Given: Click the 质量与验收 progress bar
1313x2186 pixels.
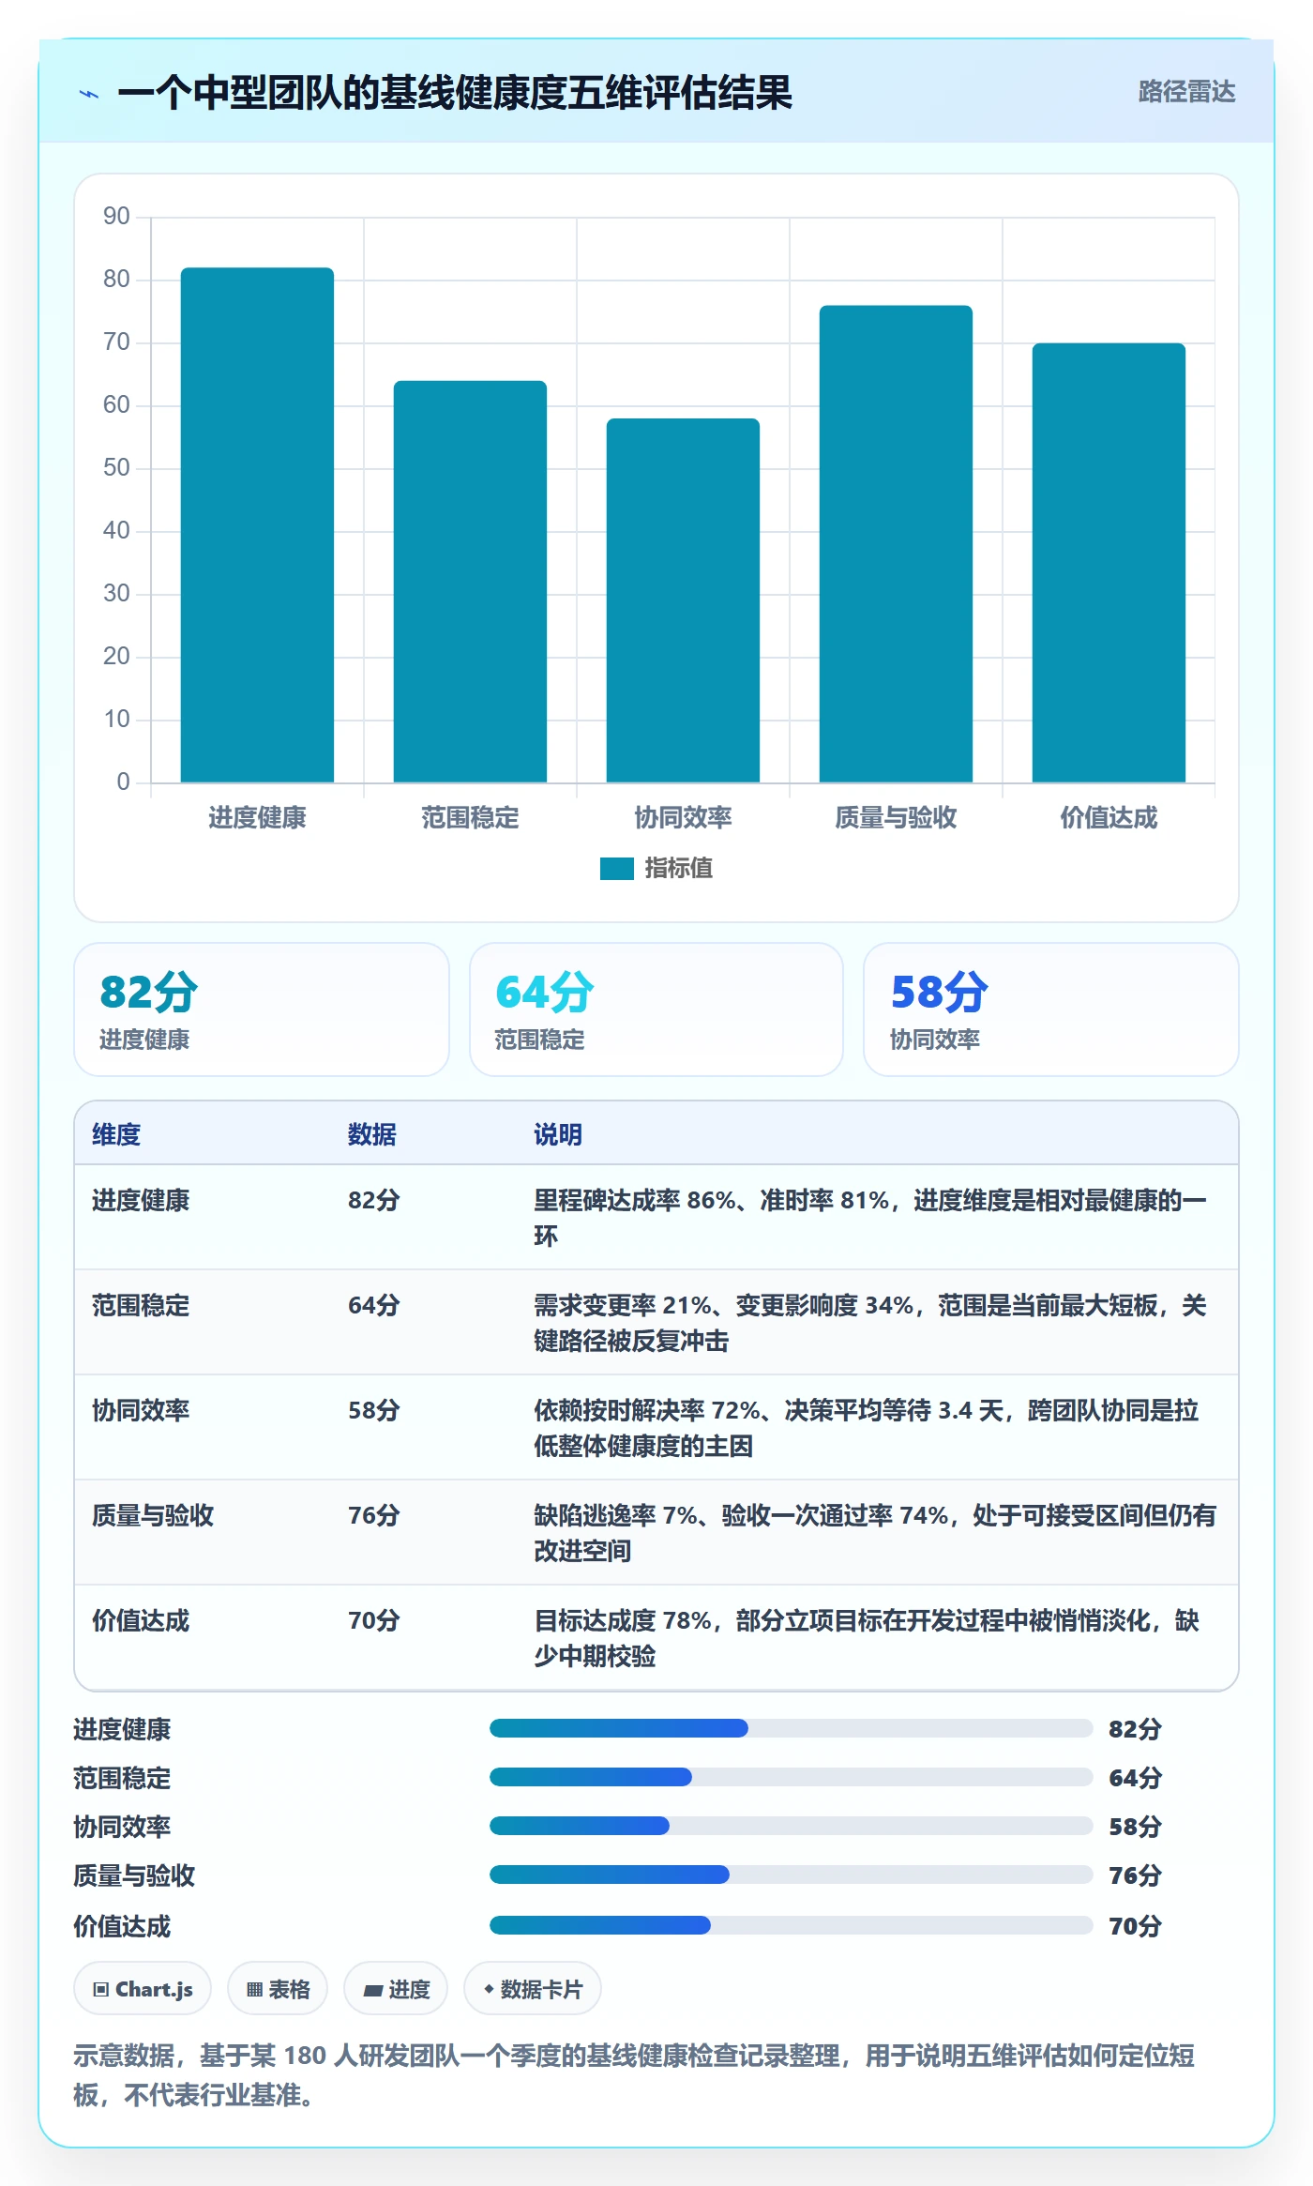Looking at the screenshot, I should [792, 1875].
